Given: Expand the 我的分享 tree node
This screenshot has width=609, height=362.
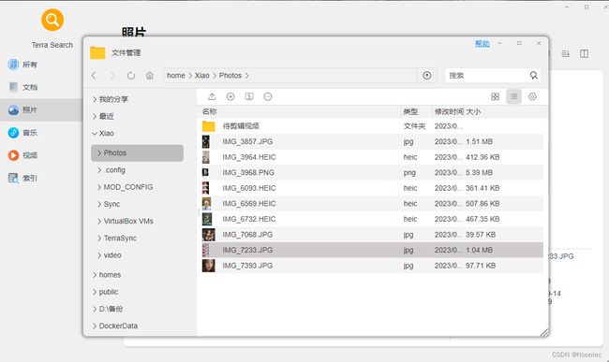Looking at the screenshot, I should click(x=95, y=99).
